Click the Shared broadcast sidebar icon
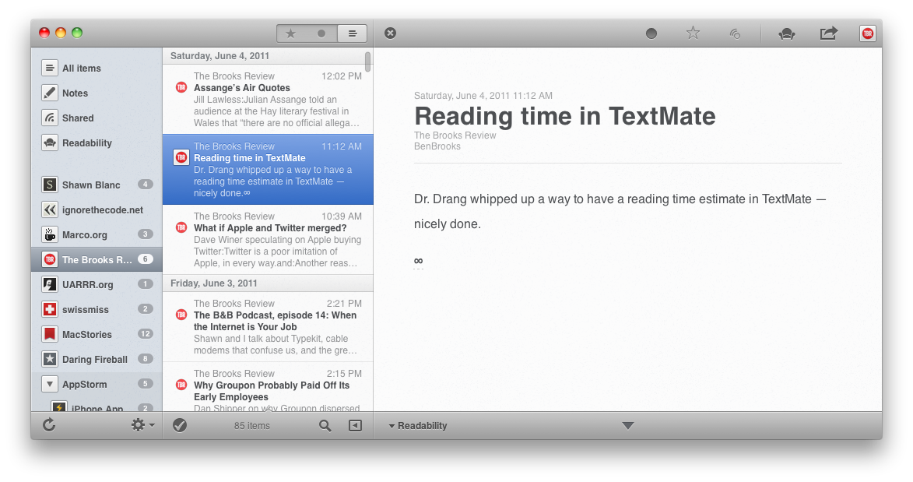 (50, 118)
